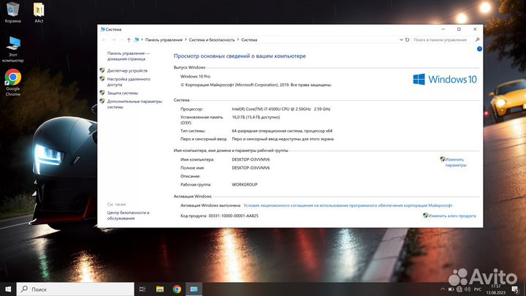The image size is (526, 296).
Task: Open help with the question mark icon
Action: click(479, 49)
